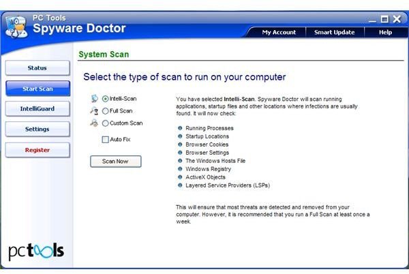Open the Settings sidebar button
Viewport: 409px width, 274px height.
(37, 129)
